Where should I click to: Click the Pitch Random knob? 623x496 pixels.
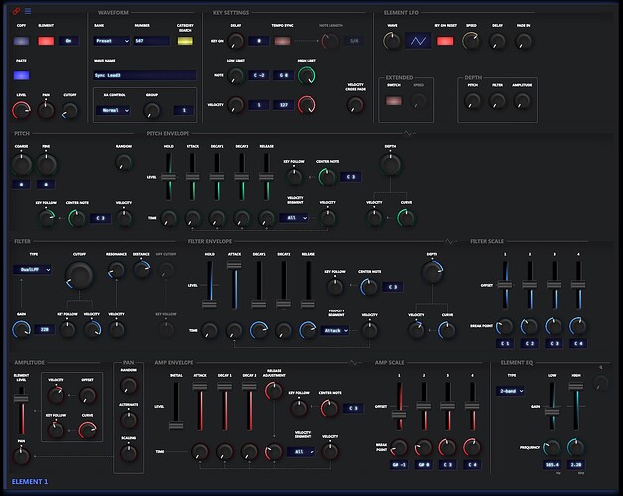pyautogui.click(x=124, y=162)
